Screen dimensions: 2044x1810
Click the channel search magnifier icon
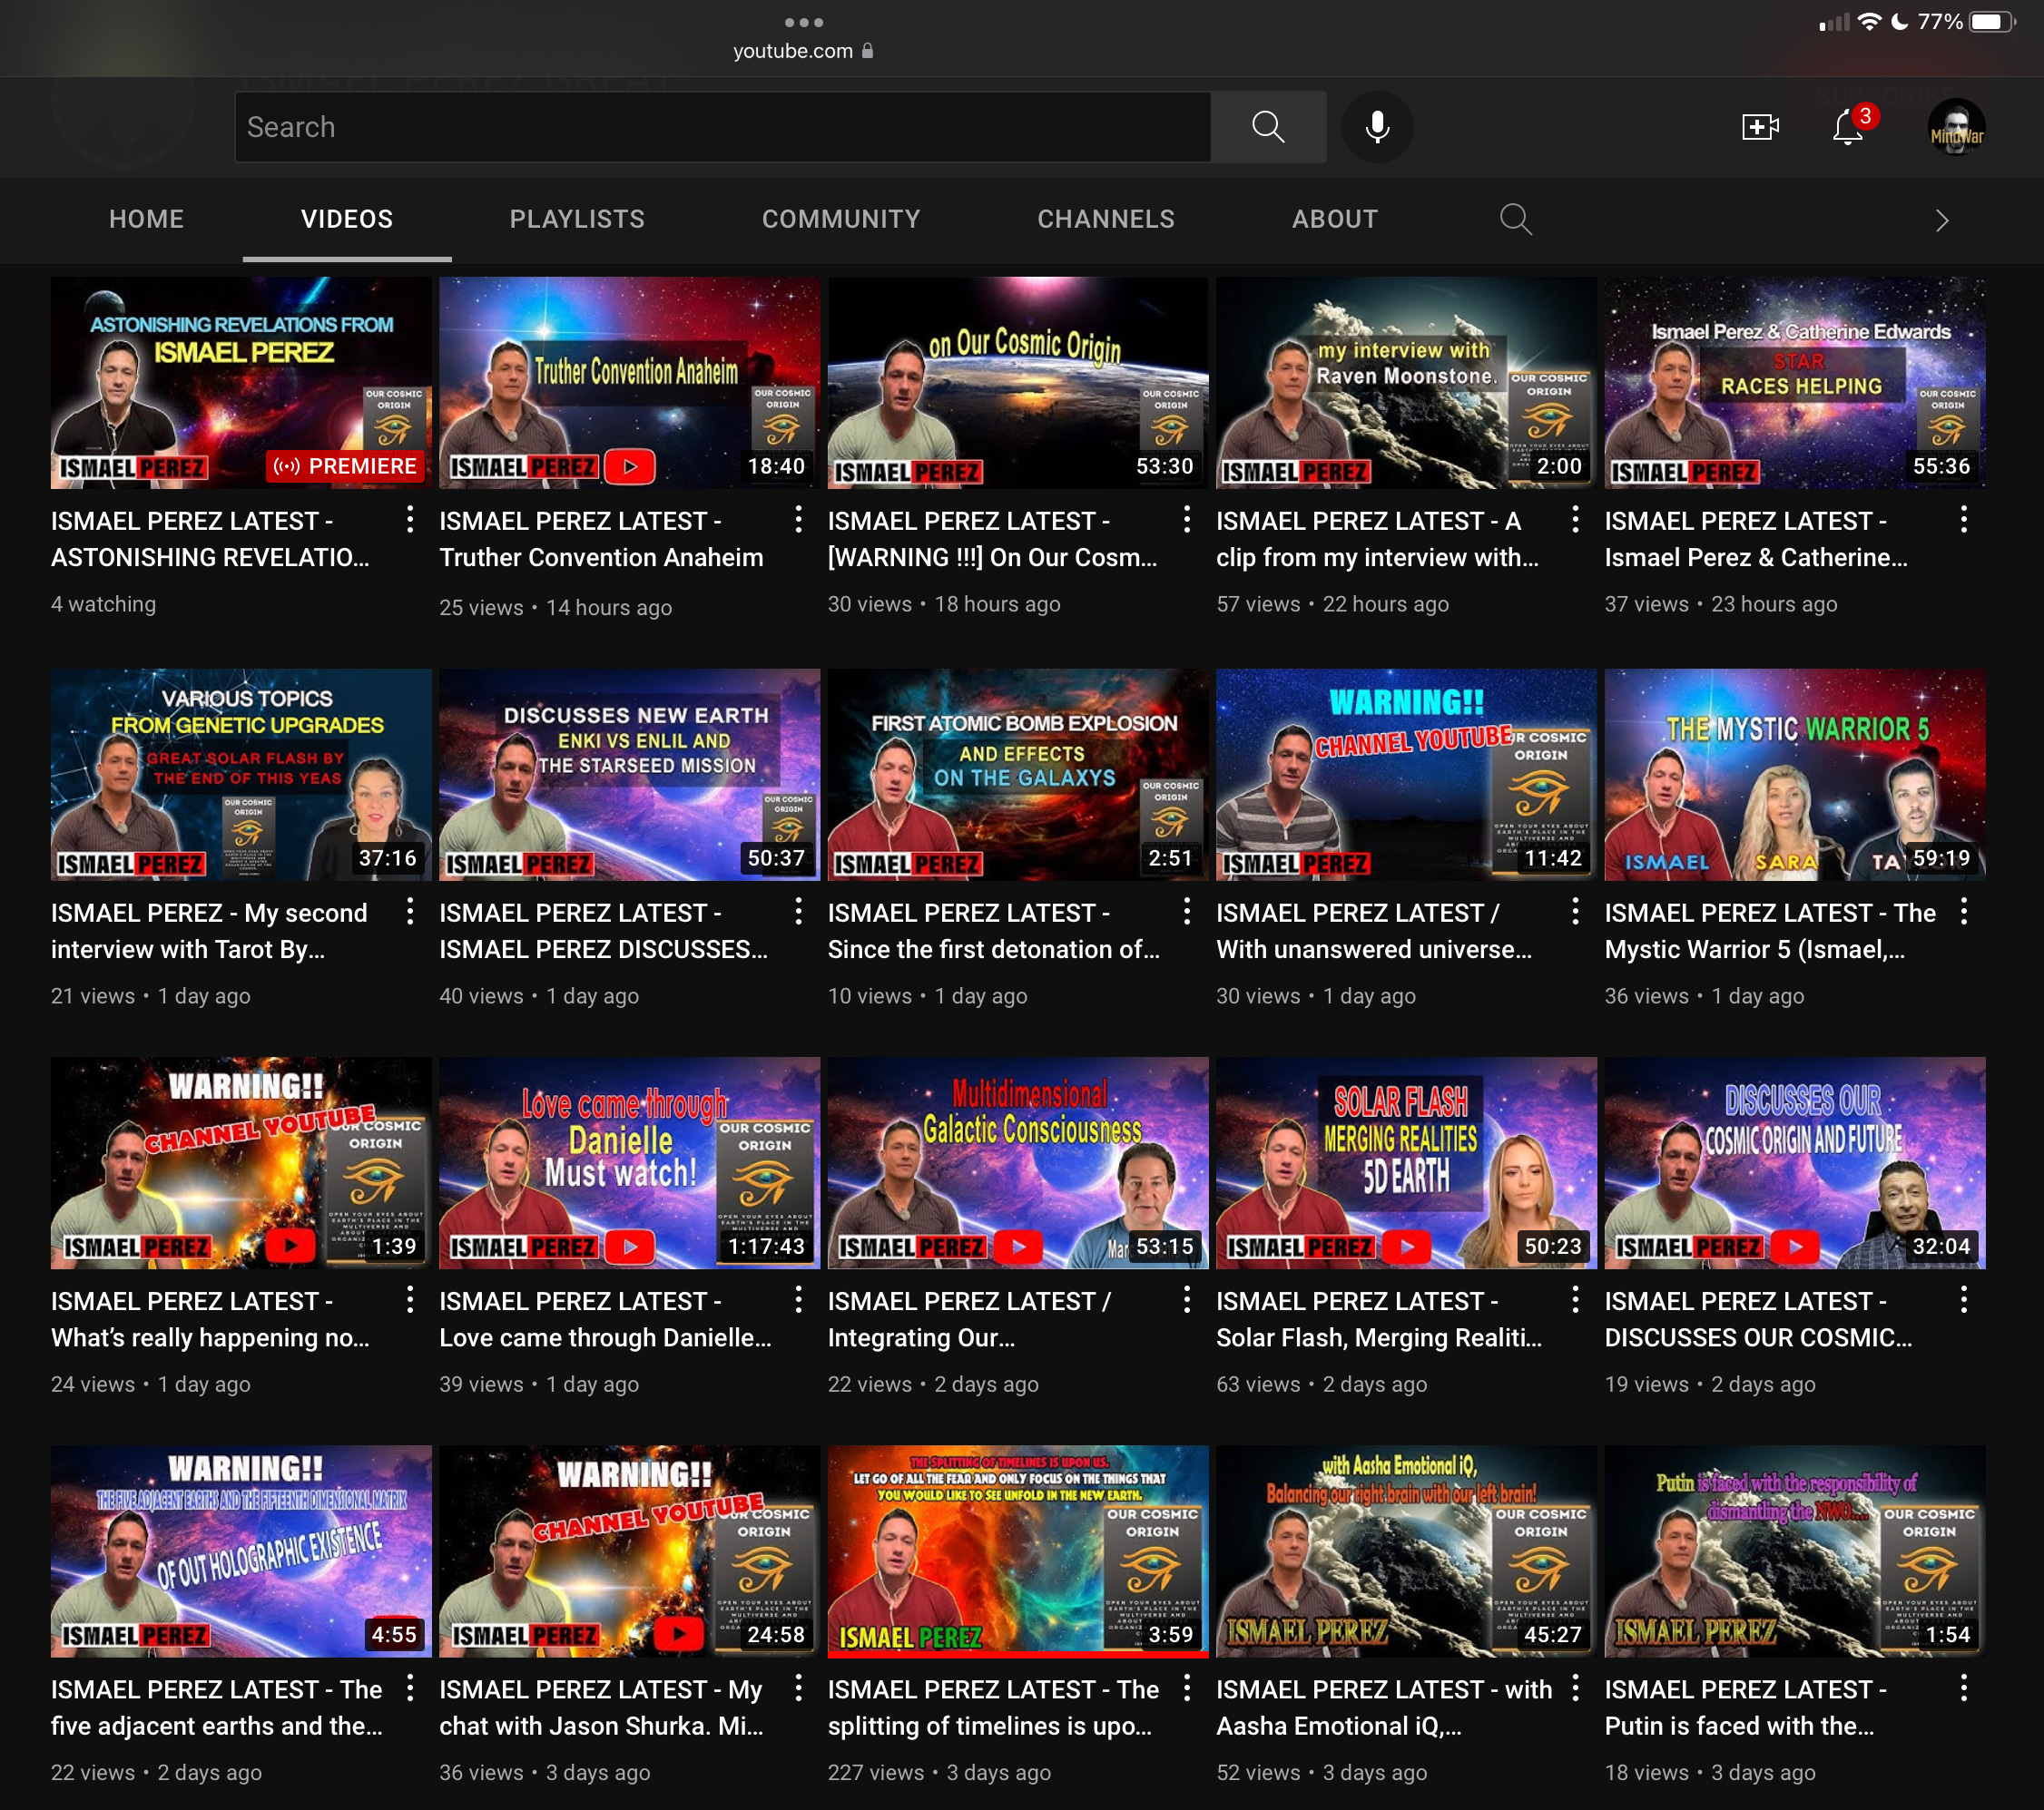(1515, 219)
